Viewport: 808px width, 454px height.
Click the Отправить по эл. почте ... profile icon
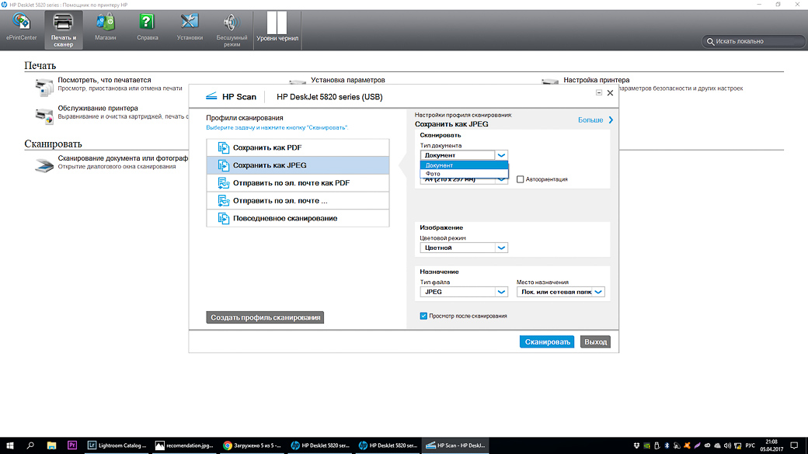[223, 201]
